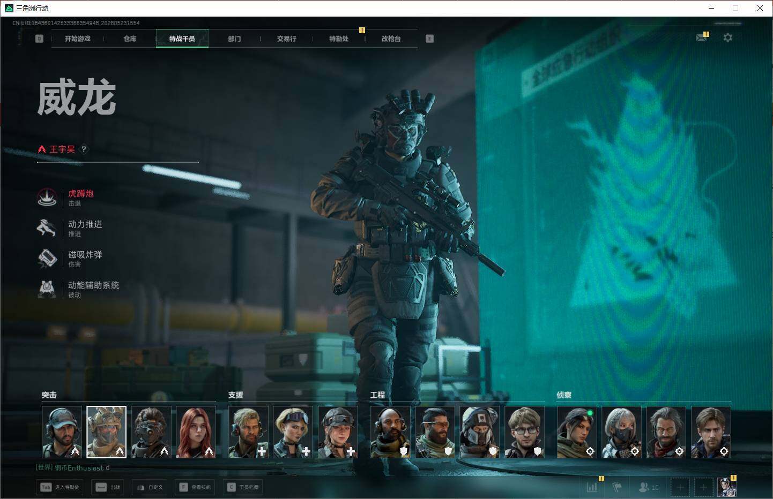This screenshot has width=773, height=499.
Task: Click the second empty squad slot plus
Action: click(703, 487)
